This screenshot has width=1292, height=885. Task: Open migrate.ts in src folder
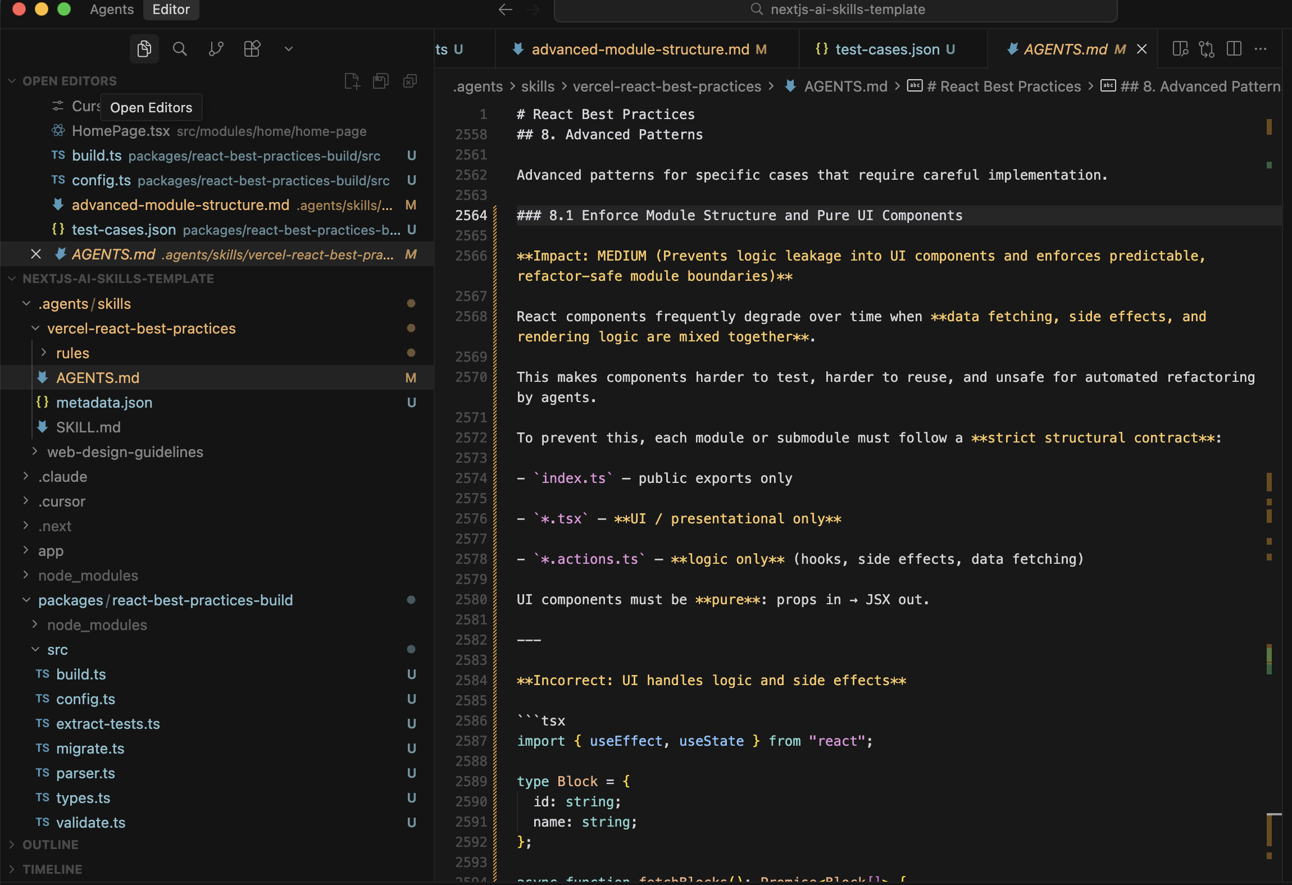(217, 749)
